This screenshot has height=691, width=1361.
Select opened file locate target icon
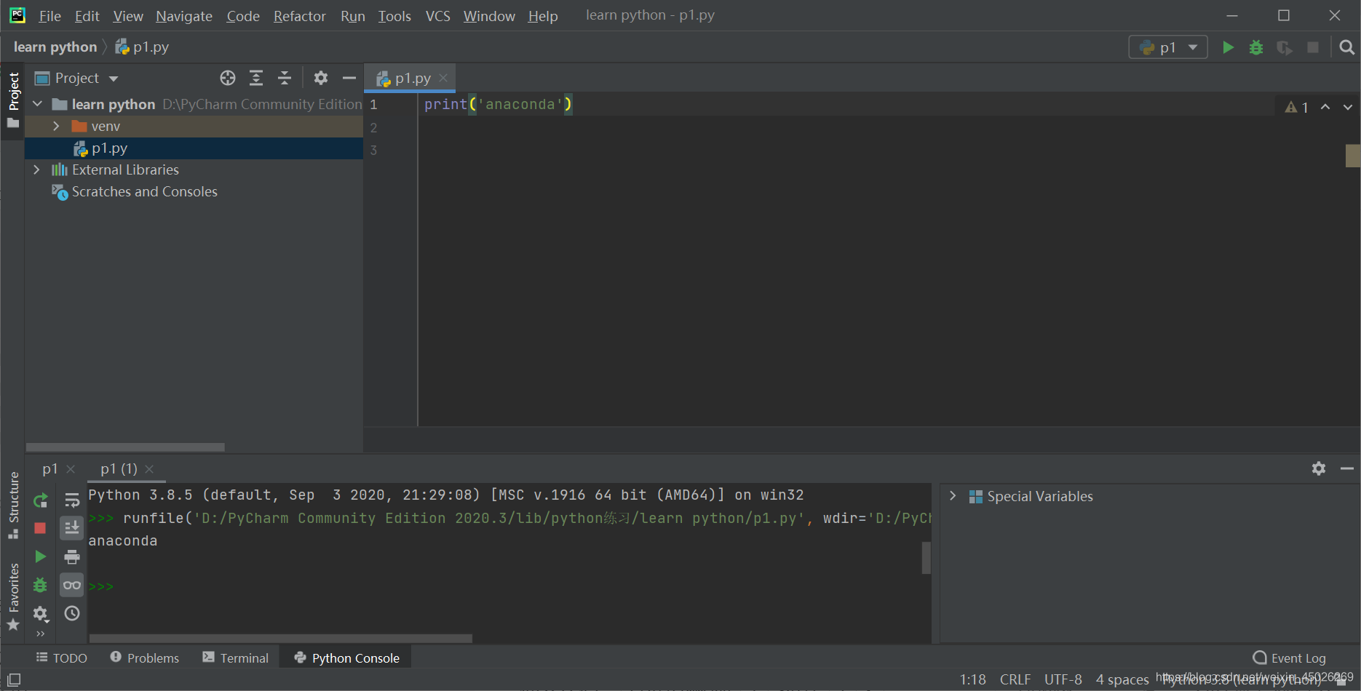[228, 78]
